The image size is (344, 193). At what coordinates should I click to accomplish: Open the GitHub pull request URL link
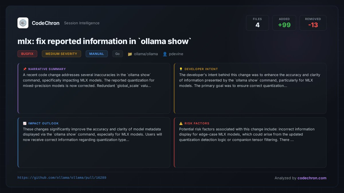tap(62, 178)
